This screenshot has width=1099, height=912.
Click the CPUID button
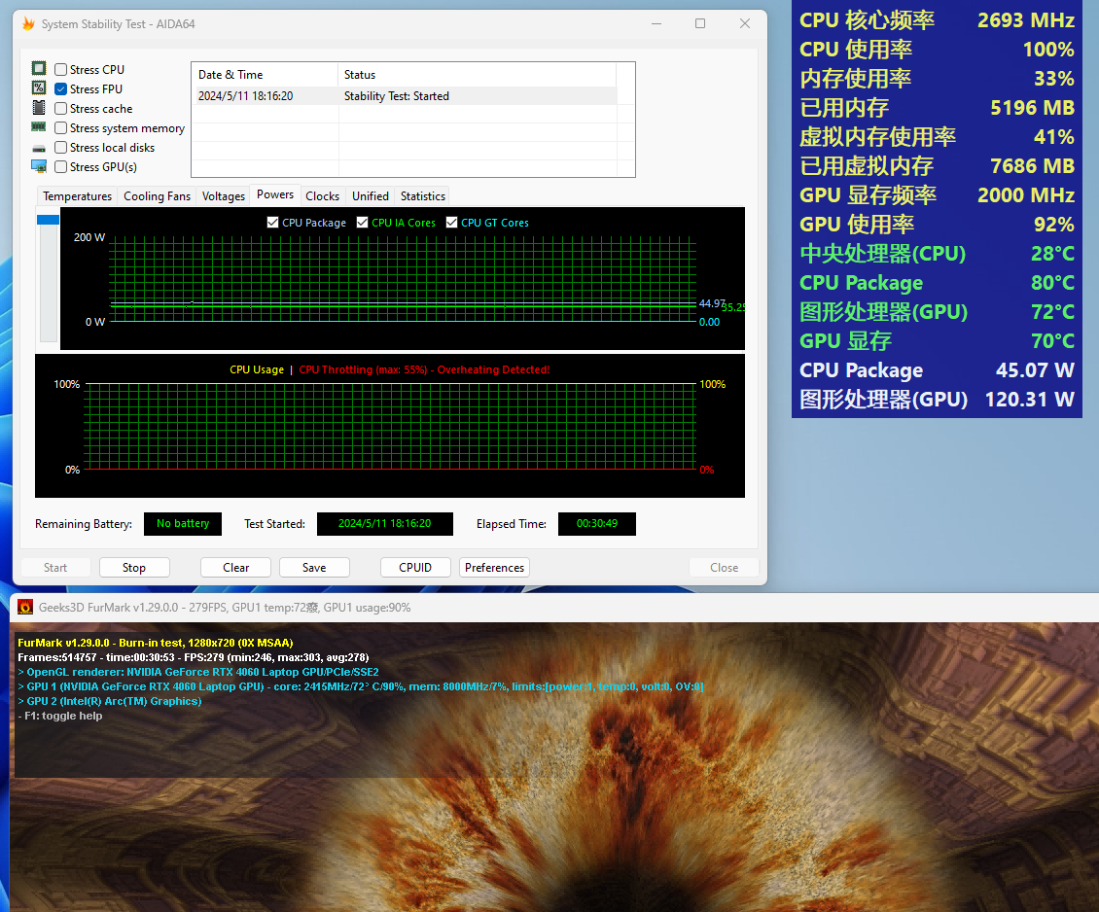[415, 568]
